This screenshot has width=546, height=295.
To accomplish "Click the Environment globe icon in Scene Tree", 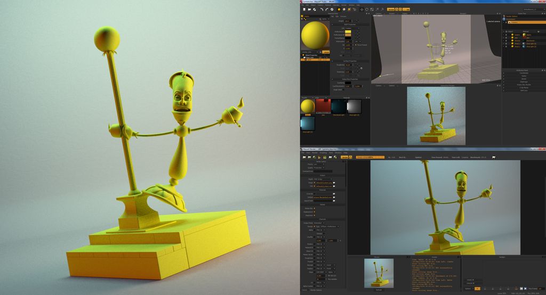I will tap(504, 19).
